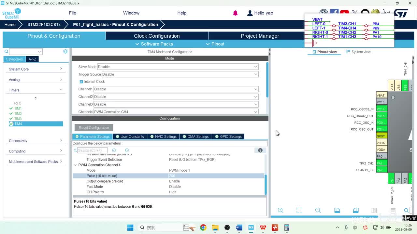Open the Channel4 PWM Generation dropdown
Image resolution: width=417 pixels, height=234 pixels.
[176, 112]
